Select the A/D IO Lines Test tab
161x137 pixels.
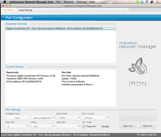(74, 10)
